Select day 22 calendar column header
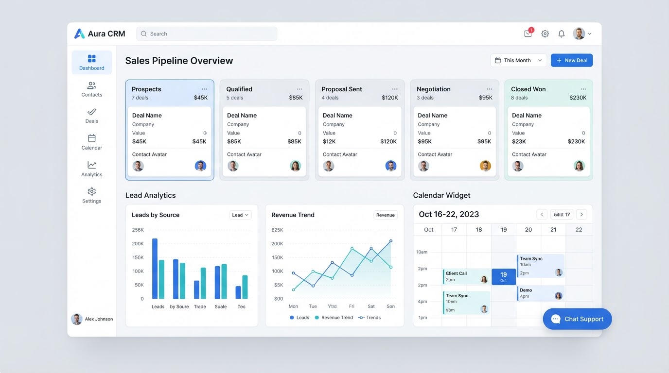669x373 pixels. (x=579, y=230)
